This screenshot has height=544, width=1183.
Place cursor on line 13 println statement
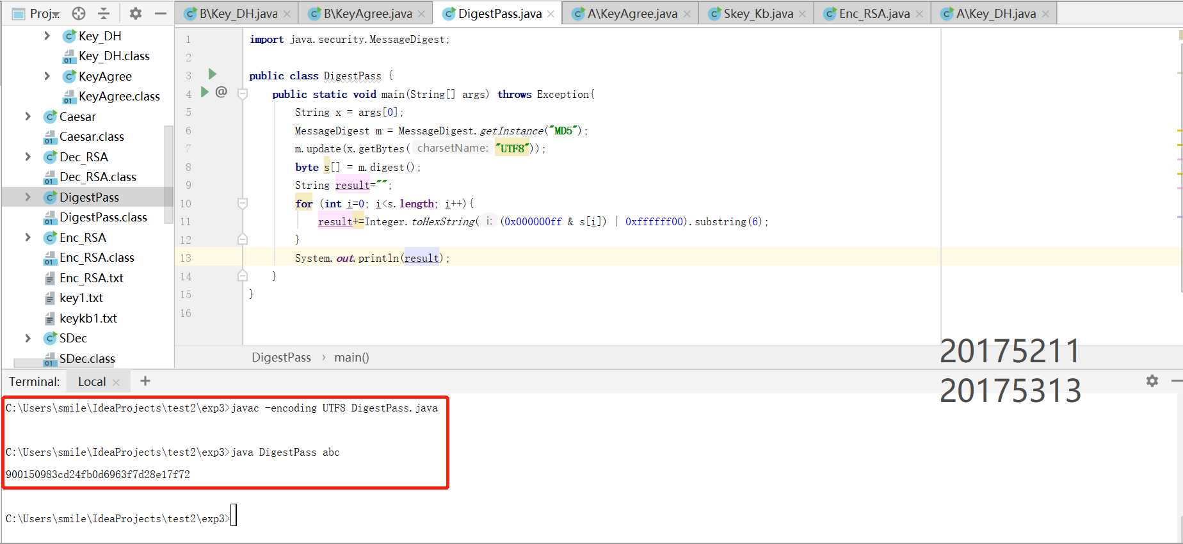372,258
